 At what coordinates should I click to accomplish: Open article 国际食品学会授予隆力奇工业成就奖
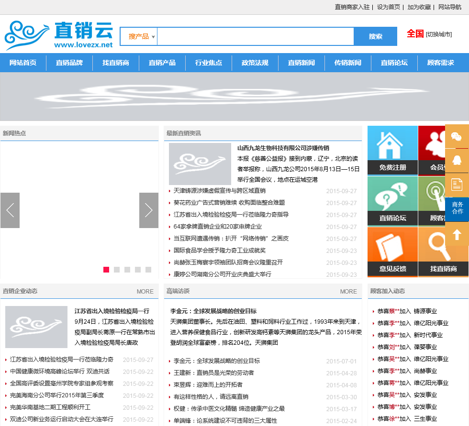click(x=220, y=251)
